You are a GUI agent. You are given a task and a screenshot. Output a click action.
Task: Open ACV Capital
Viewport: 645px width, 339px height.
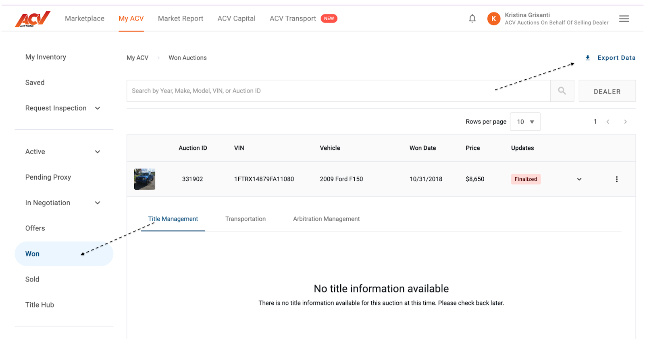pos(236,19)
